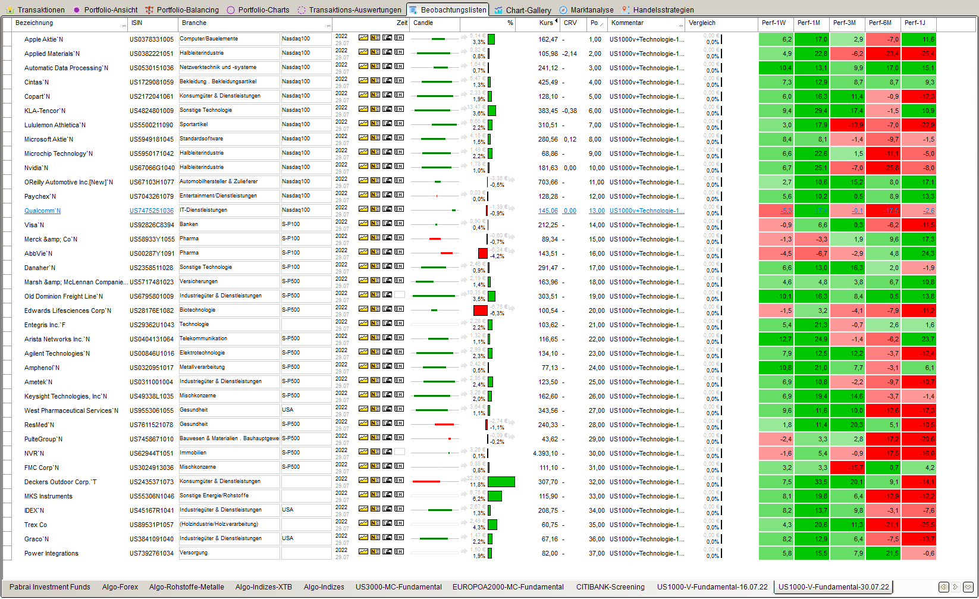Select the Pabrai Investment Funds watchlist tab
The height and width of the screenshot is (599, 979).
pyautogui.click(x=50, y=587)
